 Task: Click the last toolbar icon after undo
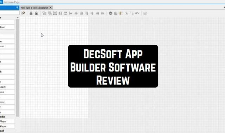[x=145, y=13]
